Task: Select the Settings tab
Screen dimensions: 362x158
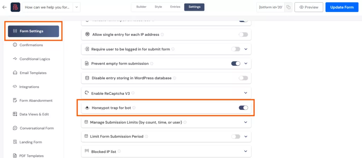Action: click(194, 7)
